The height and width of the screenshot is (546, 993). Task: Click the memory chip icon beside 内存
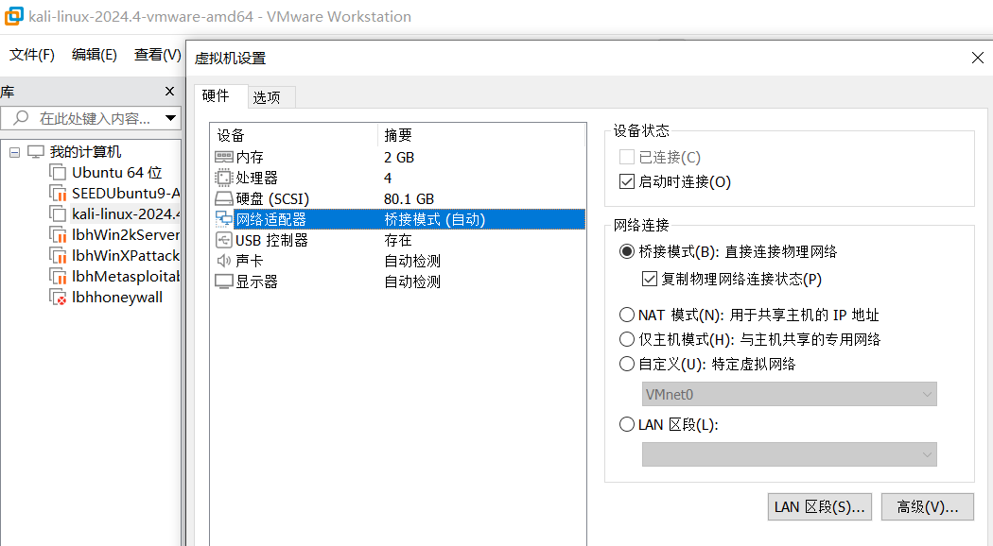pyautogui.click(x=224, y=157)
